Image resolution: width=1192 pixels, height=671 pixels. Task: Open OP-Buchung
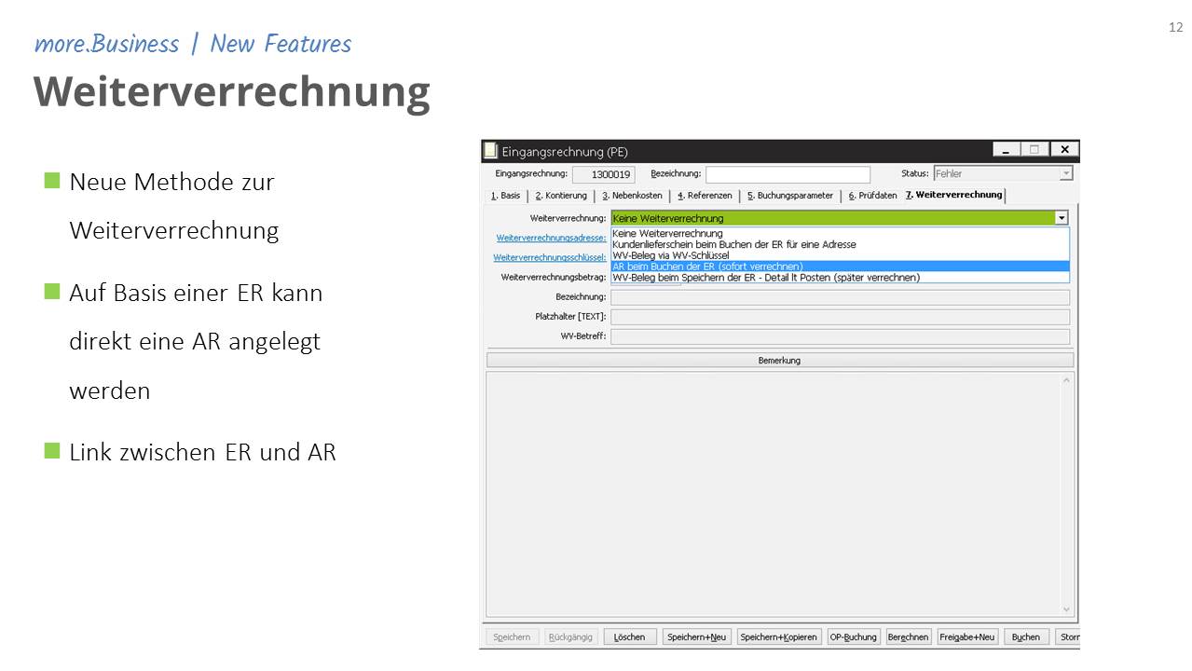(x=853, y=637)
